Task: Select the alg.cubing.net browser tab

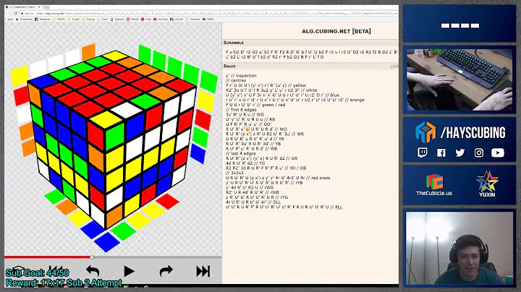Action: pyautogui.click(x=22, y=7)
